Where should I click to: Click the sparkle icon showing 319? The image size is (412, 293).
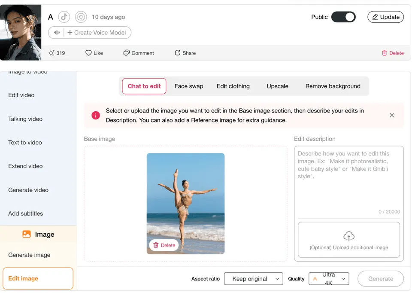pyautogui.click(x=51, y=53)
